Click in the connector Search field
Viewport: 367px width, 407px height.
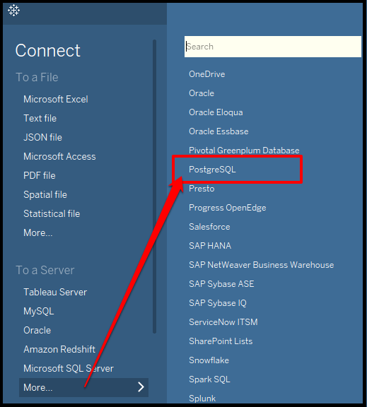click(273, 47)
